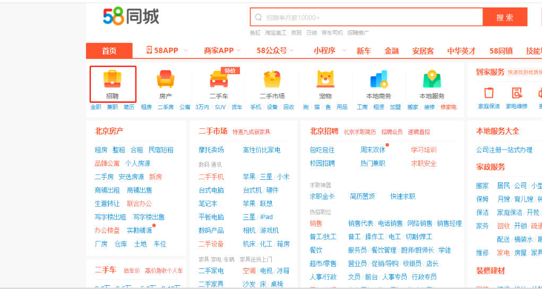Screen dimensions: 542x289
Task: Open 安居客 in the navigation bar
Action: (x=423, y=51)
